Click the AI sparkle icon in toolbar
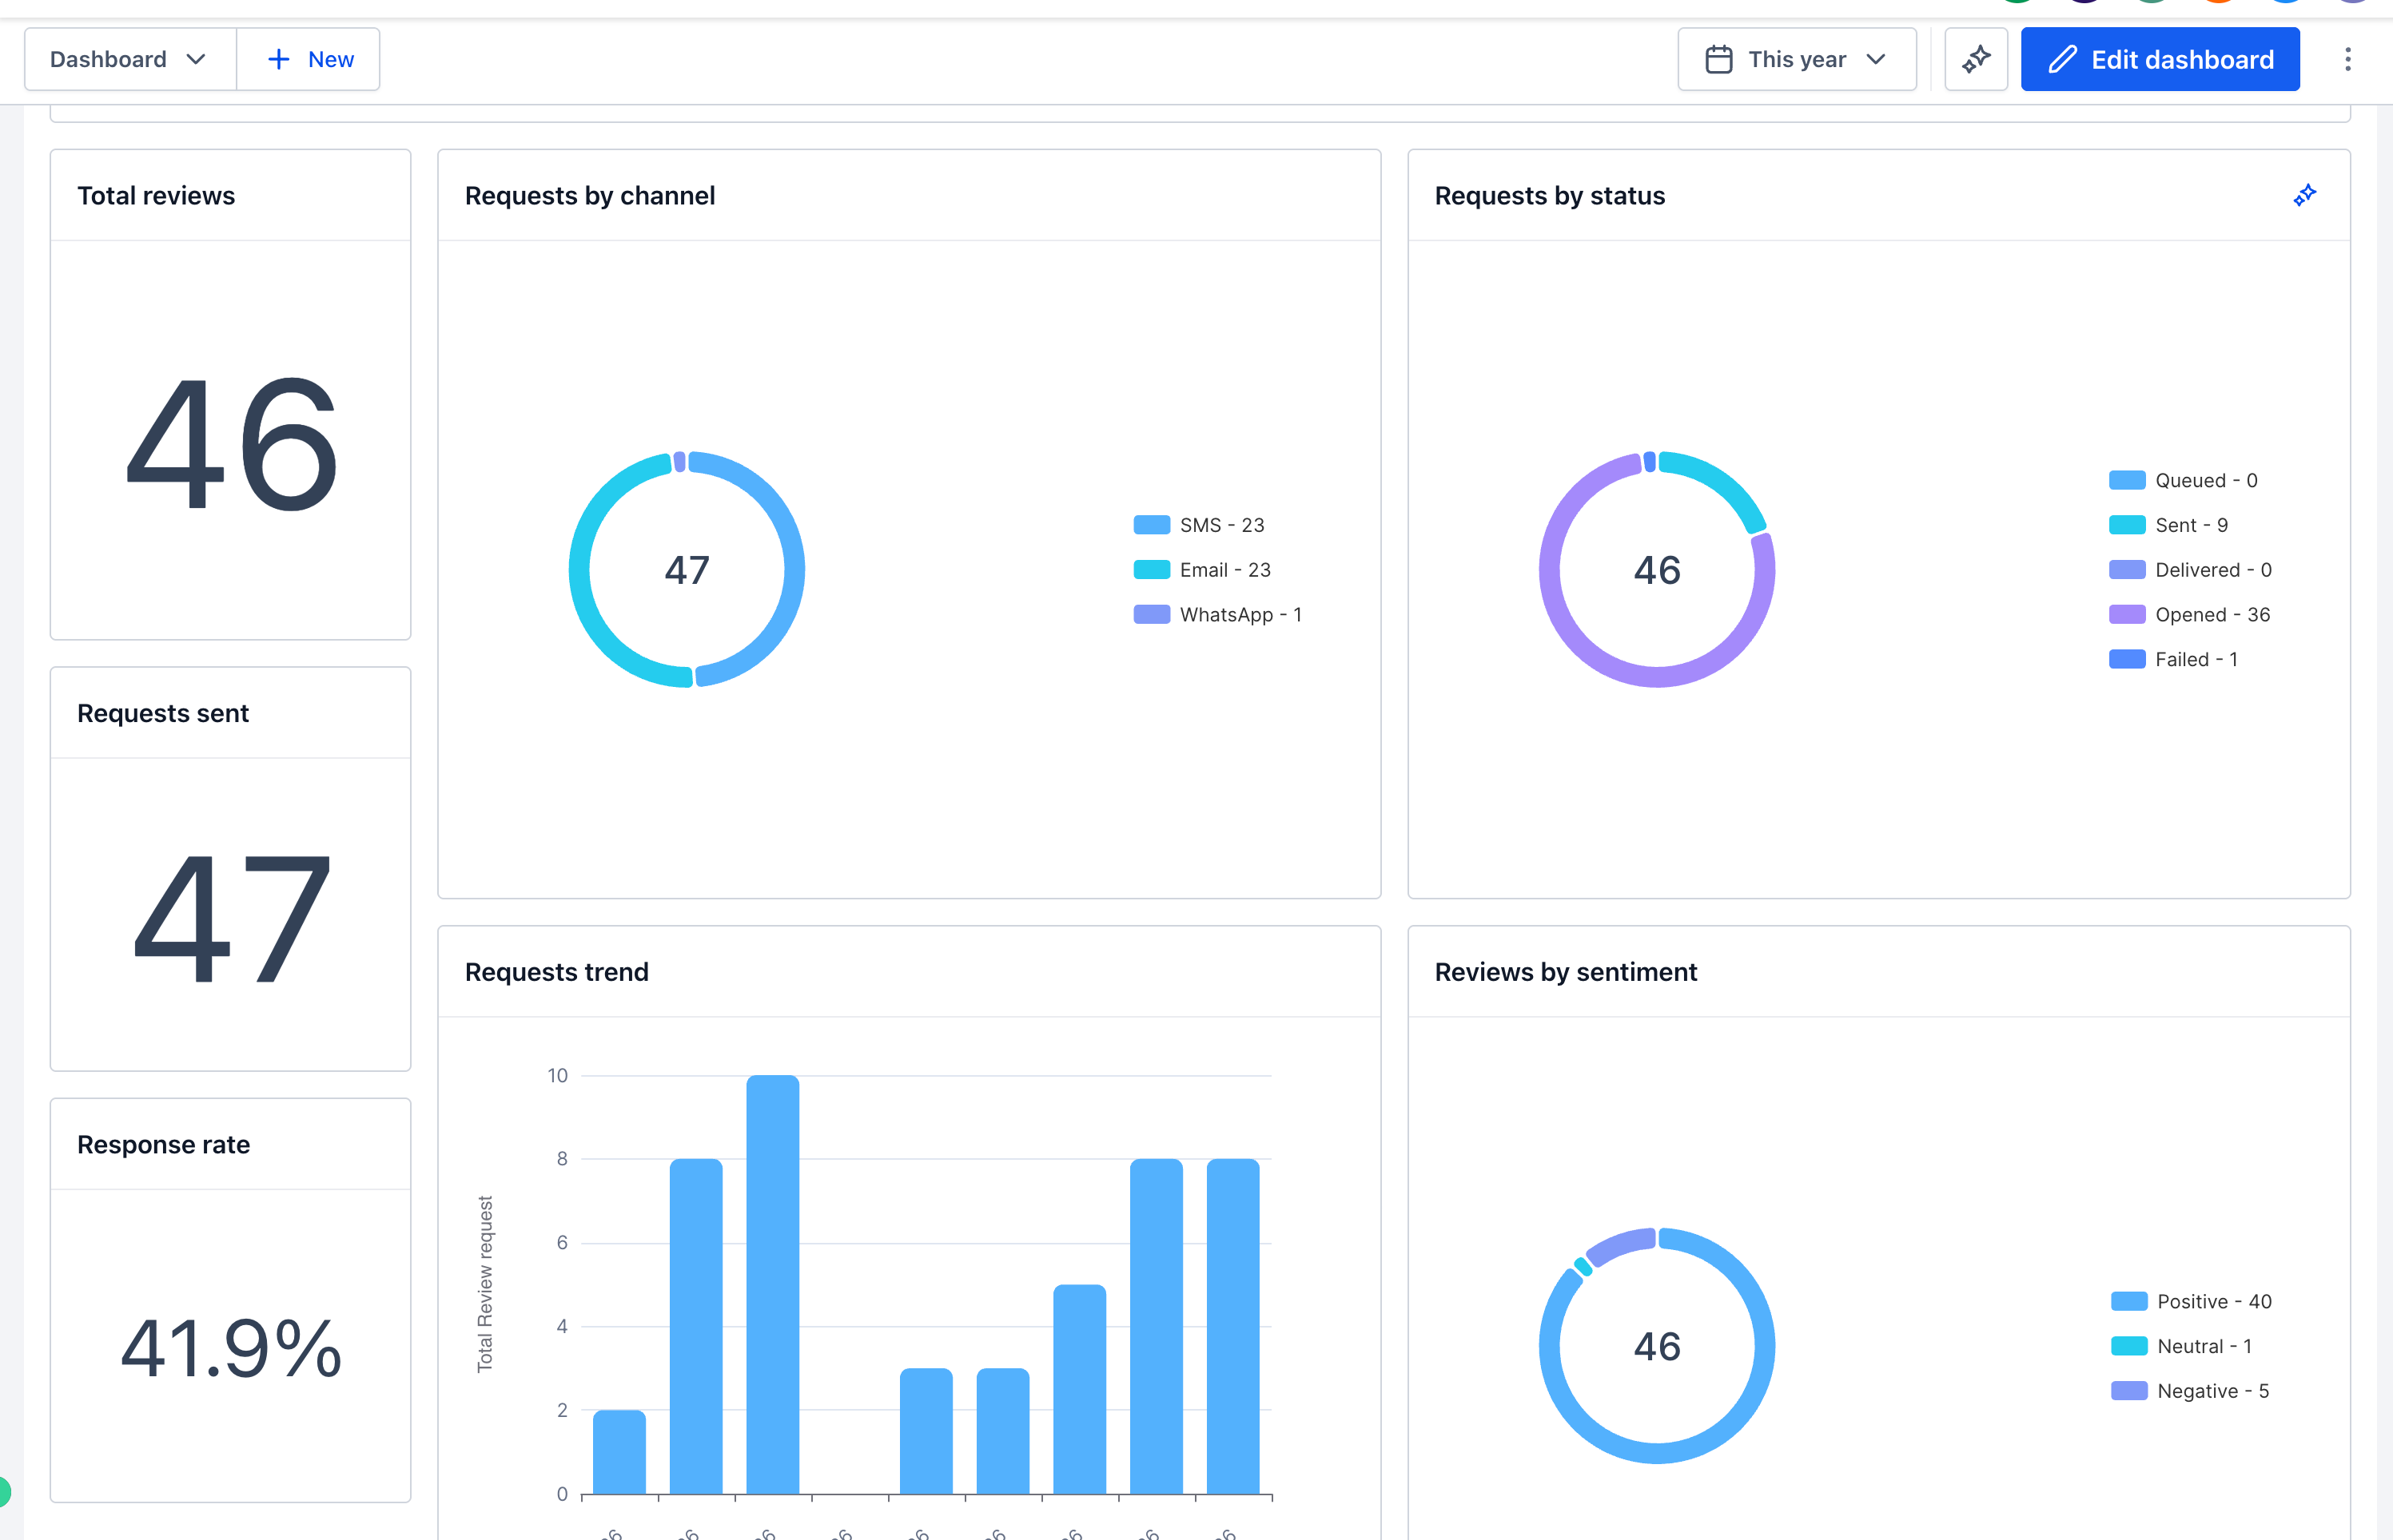This screenshot has width=2393, height=1540. (1976, 60)
